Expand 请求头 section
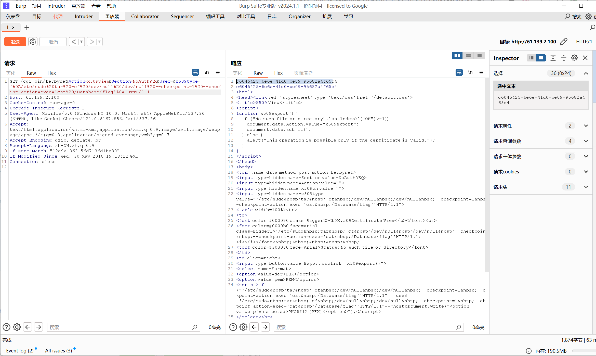 (586, 187)
